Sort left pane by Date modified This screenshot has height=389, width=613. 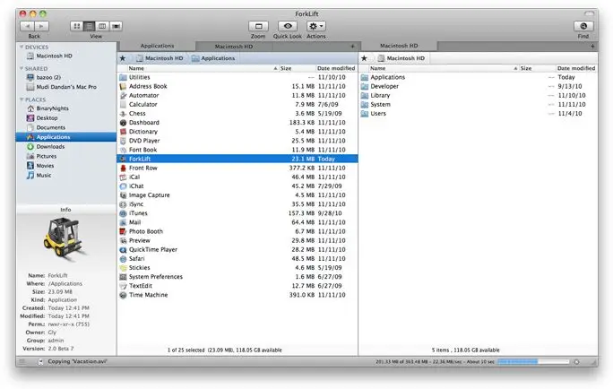coord(336,68)
